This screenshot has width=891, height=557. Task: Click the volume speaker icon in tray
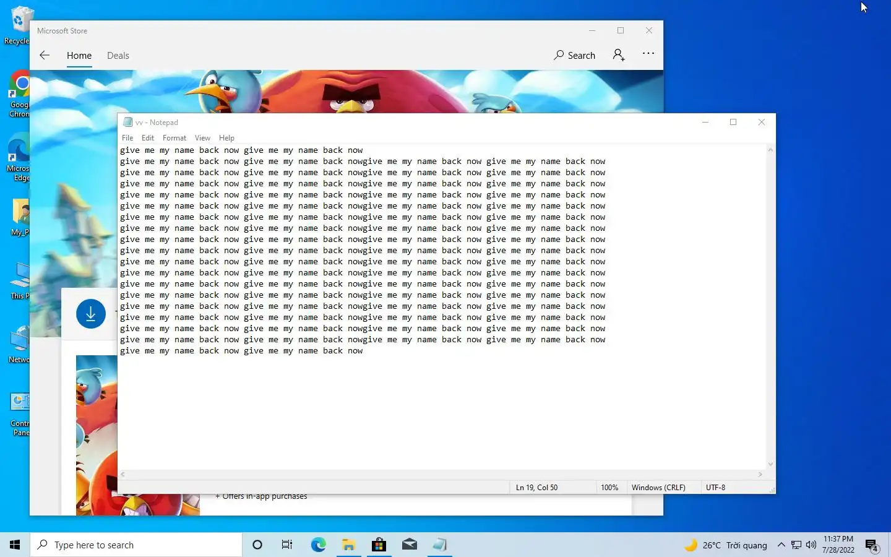coord(811,545)
